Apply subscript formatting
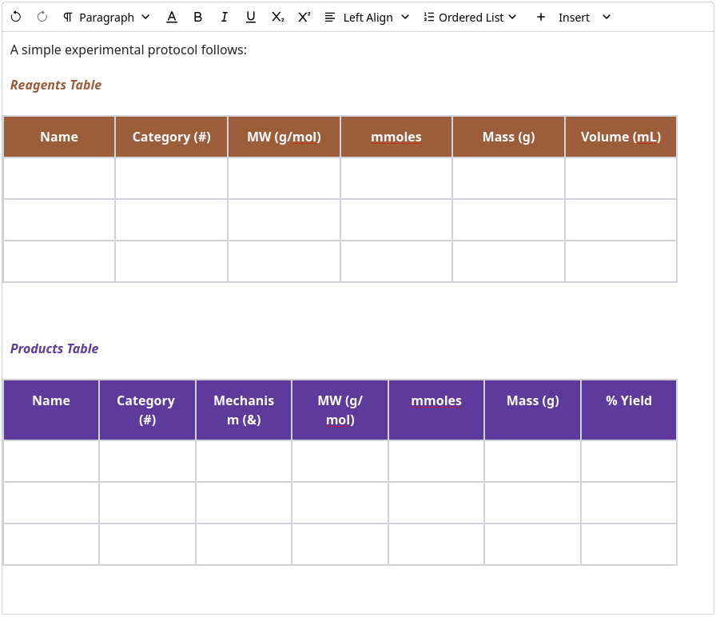Image resolution: width=716 pixels, height=617 pixels. (277, 17)
